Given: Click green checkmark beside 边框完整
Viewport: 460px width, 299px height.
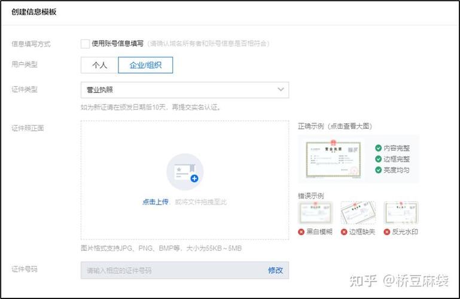Looking at the screenshot, I should tap(378, 159).
